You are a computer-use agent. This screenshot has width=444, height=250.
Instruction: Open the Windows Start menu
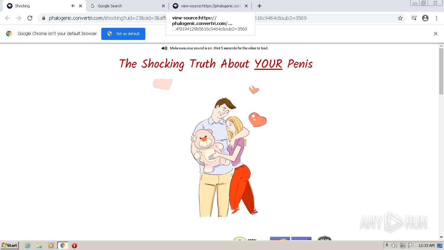click(x=10, y=245)
